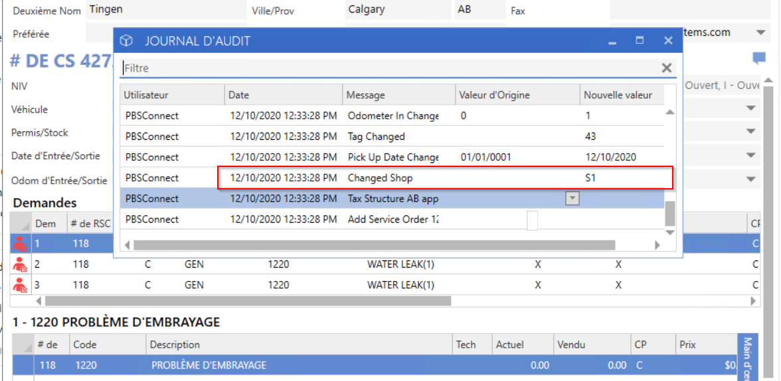Click request icon for Dem row 2

[21, 264]
